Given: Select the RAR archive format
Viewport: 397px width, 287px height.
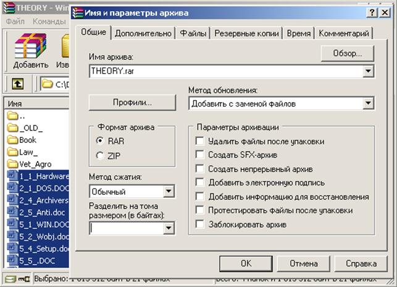Looking at the screenshot, I should click(x=100, y=141).
